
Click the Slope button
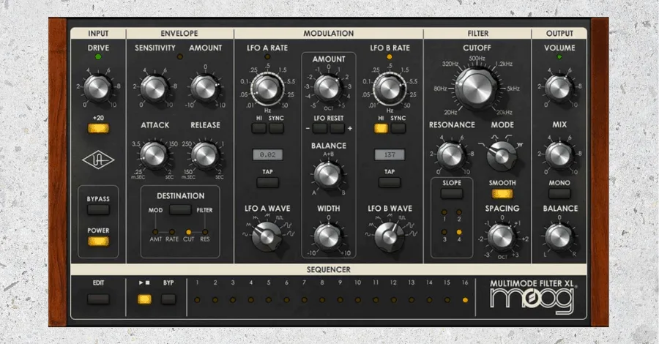(452, 194)
